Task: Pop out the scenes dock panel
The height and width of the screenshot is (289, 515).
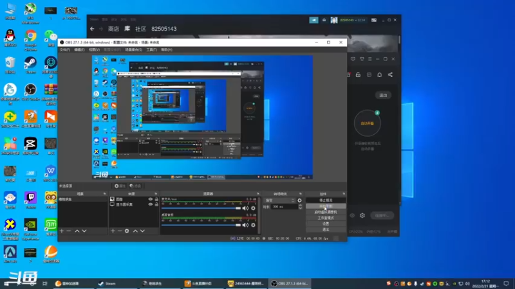Action: click(x=104, y=194)
